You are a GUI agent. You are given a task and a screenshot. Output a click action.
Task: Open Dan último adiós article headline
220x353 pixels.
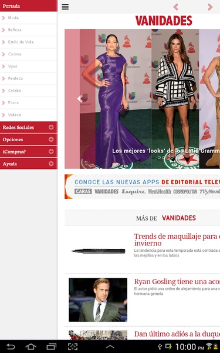177,334
